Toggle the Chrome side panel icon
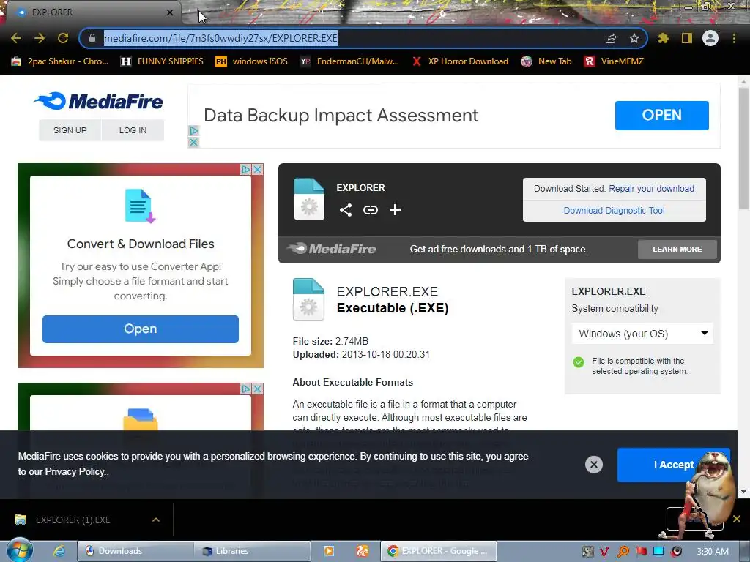The width and height of the screenshot is (750, 562). point(687,38)
